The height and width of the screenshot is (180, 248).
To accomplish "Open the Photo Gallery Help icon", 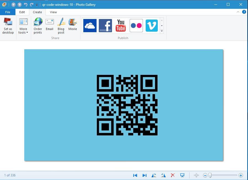I will (244, 12).
